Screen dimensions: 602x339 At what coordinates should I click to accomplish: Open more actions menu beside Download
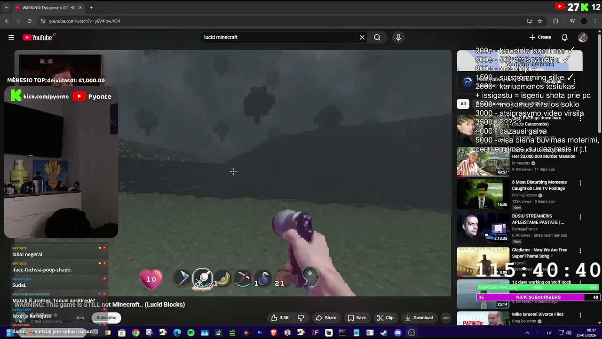[x=446, y=318]
